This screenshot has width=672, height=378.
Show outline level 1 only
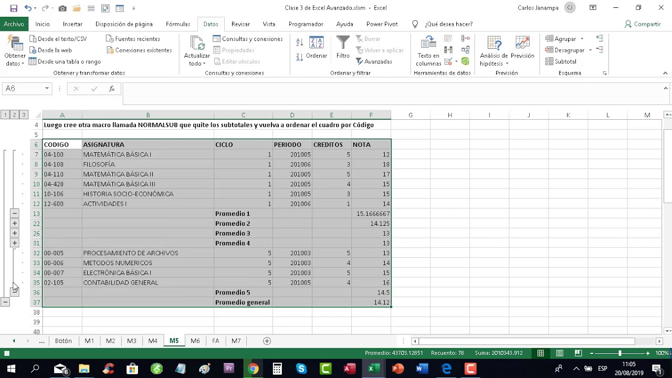click(5, 115)
